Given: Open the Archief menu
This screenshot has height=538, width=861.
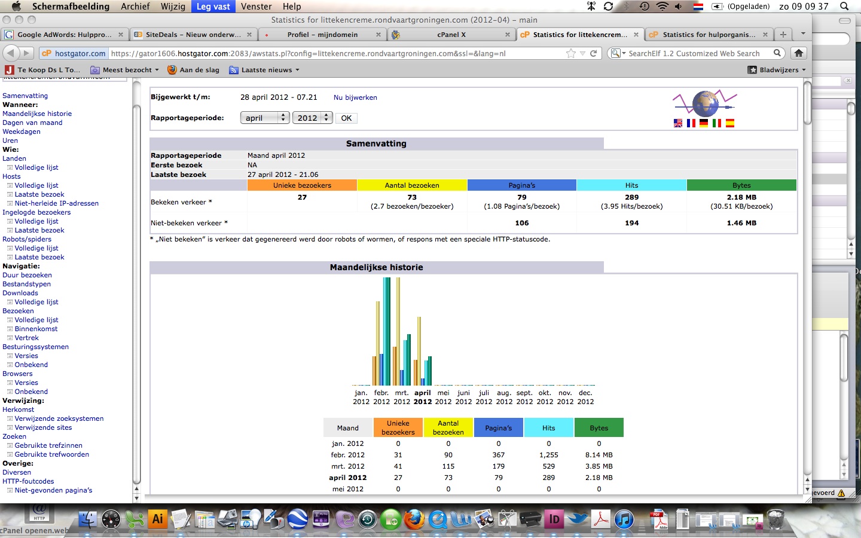Looking at the screenshot, I should (135, 7).
